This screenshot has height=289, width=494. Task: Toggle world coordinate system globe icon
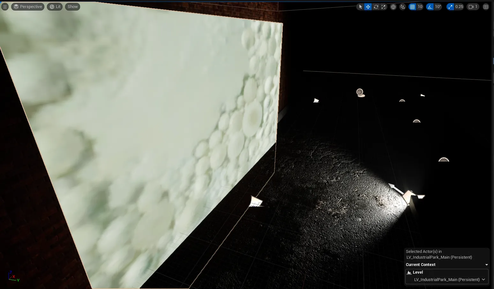point(393,7)
